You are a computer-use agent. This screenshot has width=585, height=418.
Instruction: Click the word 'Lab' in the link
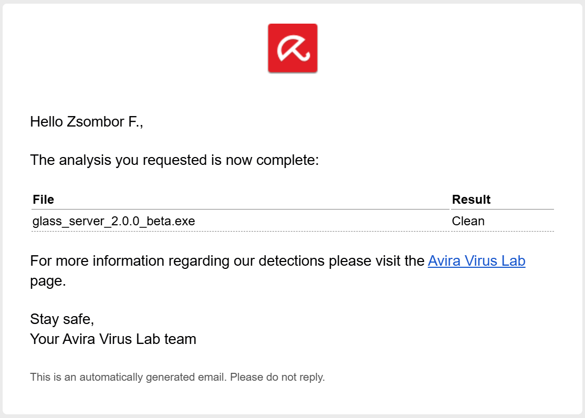pyautogui.click(x=513, y=260)
